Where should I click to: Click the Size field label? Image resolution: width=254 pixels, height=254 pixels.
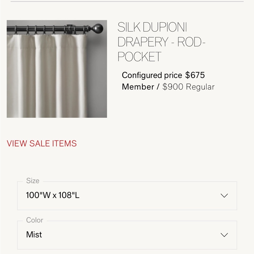pyautogui.click(x=33, y=181)
